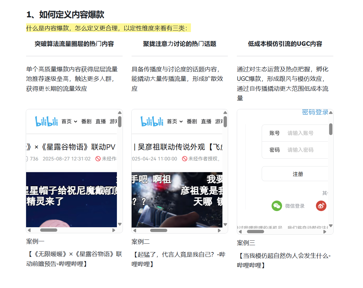Click the 星露谷物语 联动PV video title

pos(71,147)
